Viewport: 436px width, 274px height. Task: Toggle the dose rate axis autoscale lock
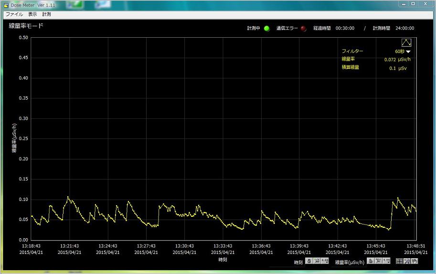coord(370,261)
